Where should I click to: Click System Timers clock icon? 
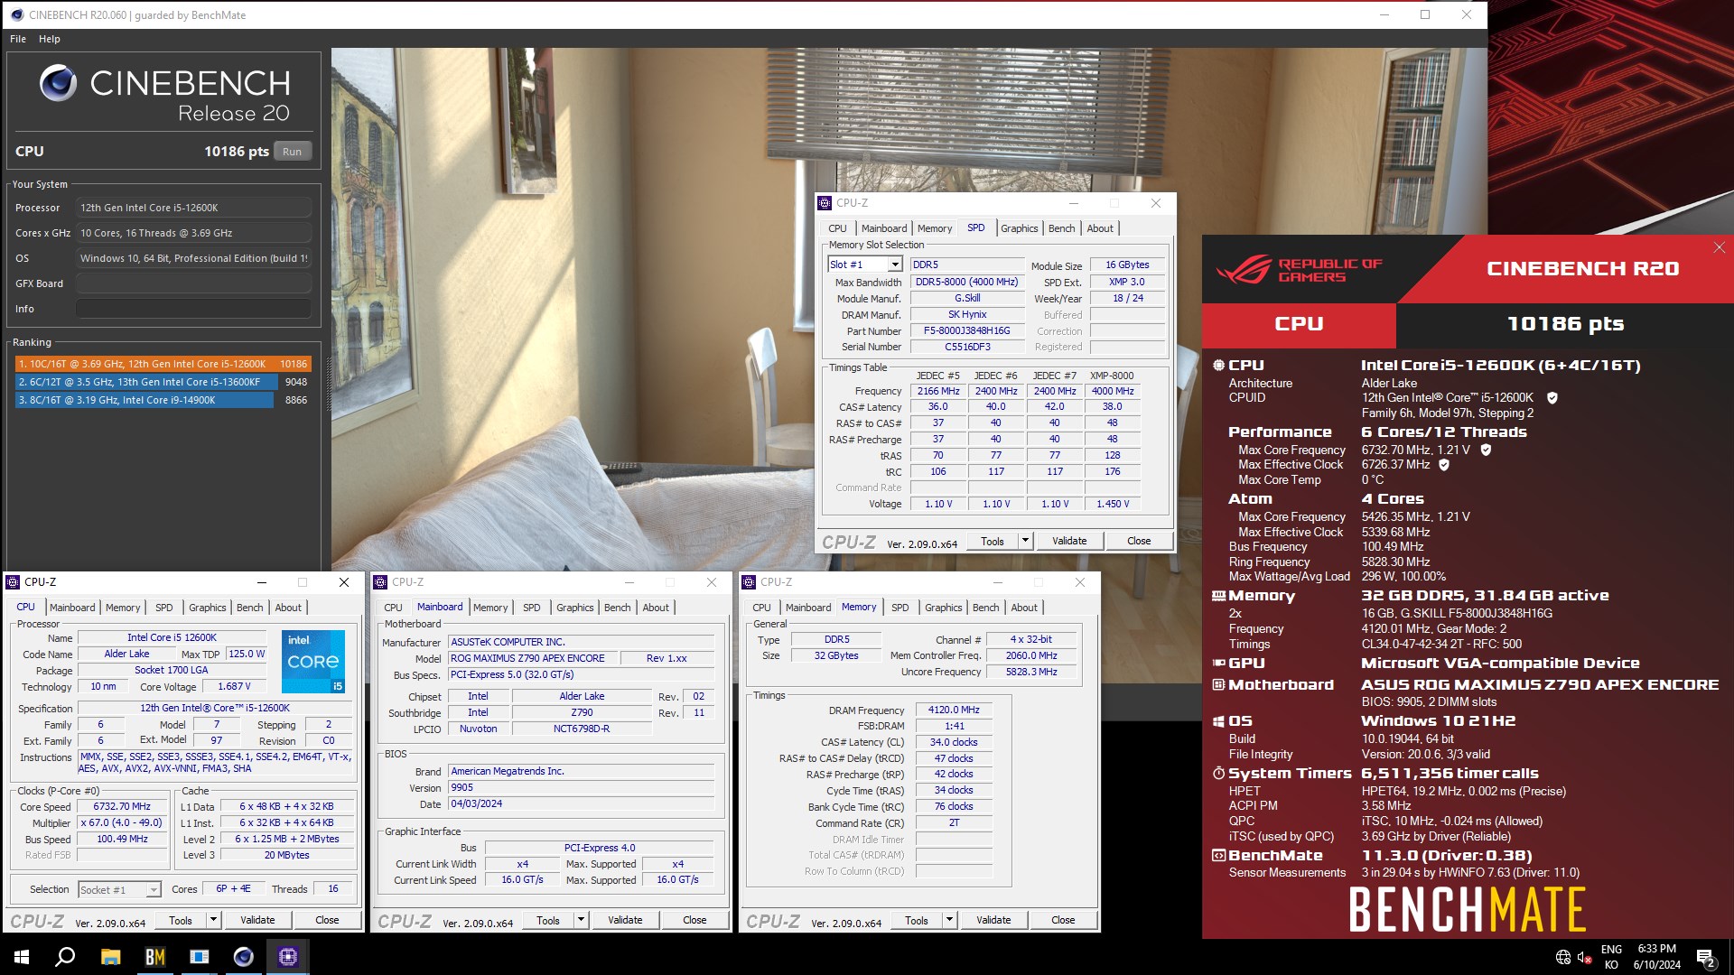(1218, 774)
